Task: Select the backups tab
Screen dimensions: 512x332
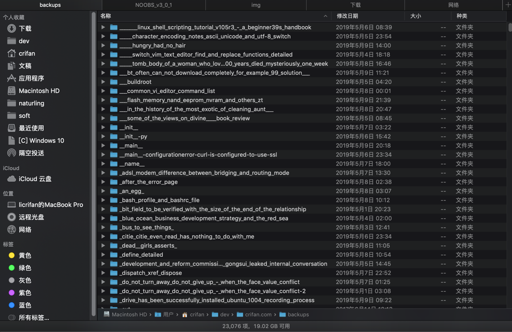Action: pos(50,5)
